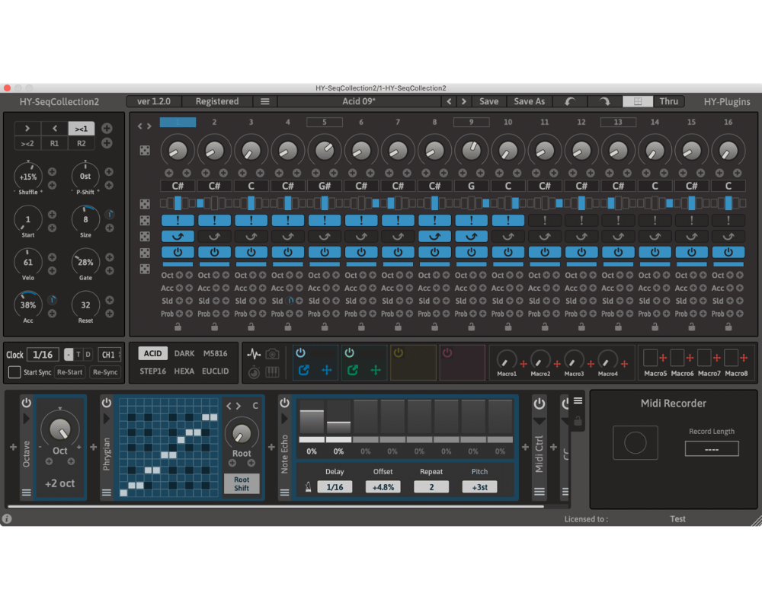762x609 pixels.
Task: Click the lock icon under step 1
Action: click(178, 327)
